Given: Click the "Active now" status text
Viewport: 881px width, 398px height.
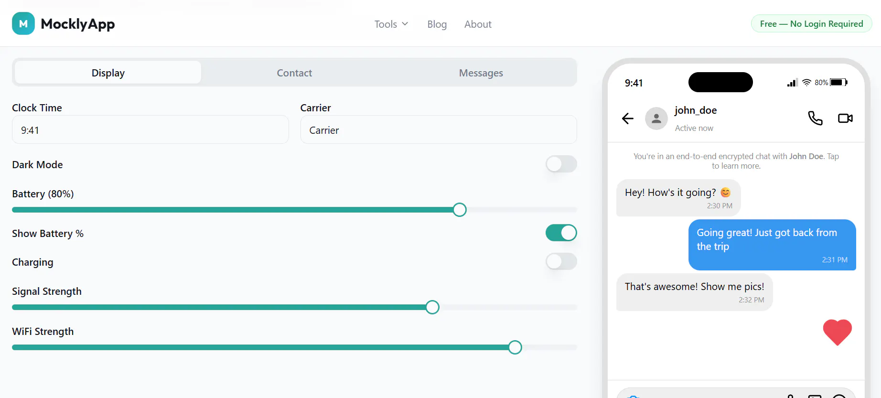Looking at the screenshot, I should 694,128.
